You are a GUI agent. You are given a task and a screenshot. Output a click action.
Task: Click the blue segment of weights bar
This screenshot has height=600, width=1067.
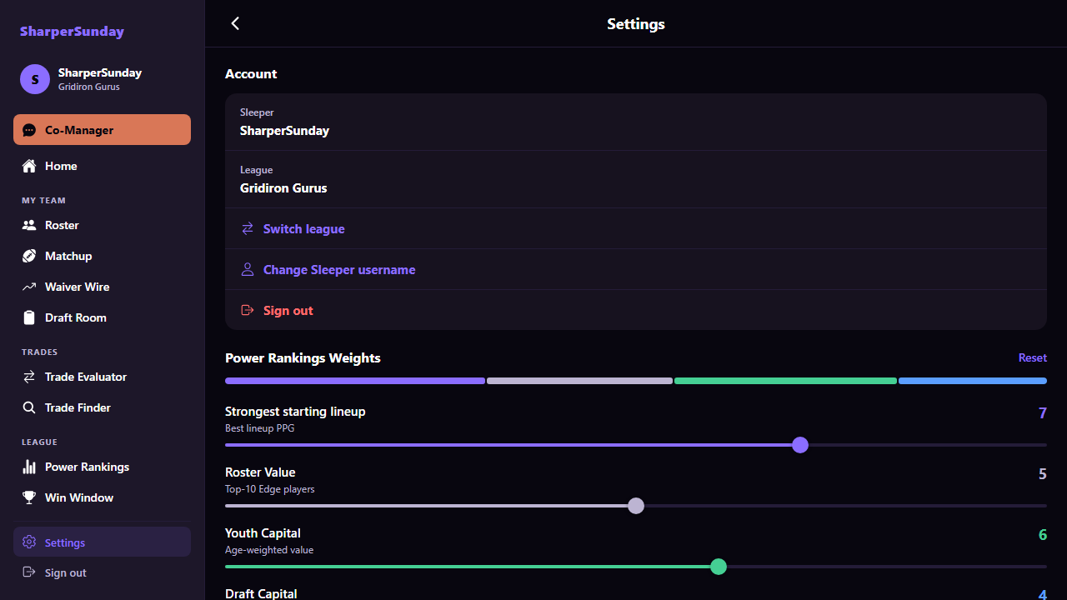coord(973,381)
